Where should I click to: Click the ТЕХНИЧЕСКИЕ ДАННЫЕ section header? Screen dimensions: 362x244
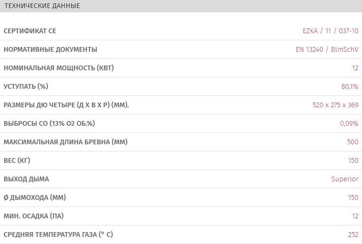tap(42, 6)
